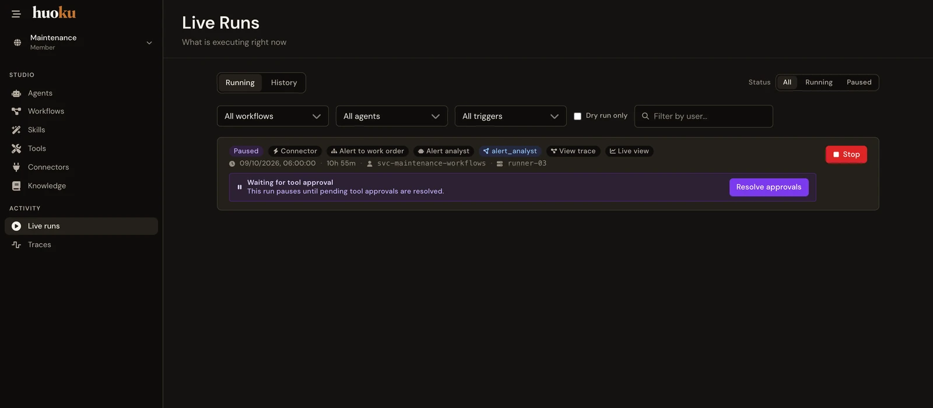The width and height of the screenshot is (933, 408).
Task: Click Resolve approvals button
Action: pos(769,187)
